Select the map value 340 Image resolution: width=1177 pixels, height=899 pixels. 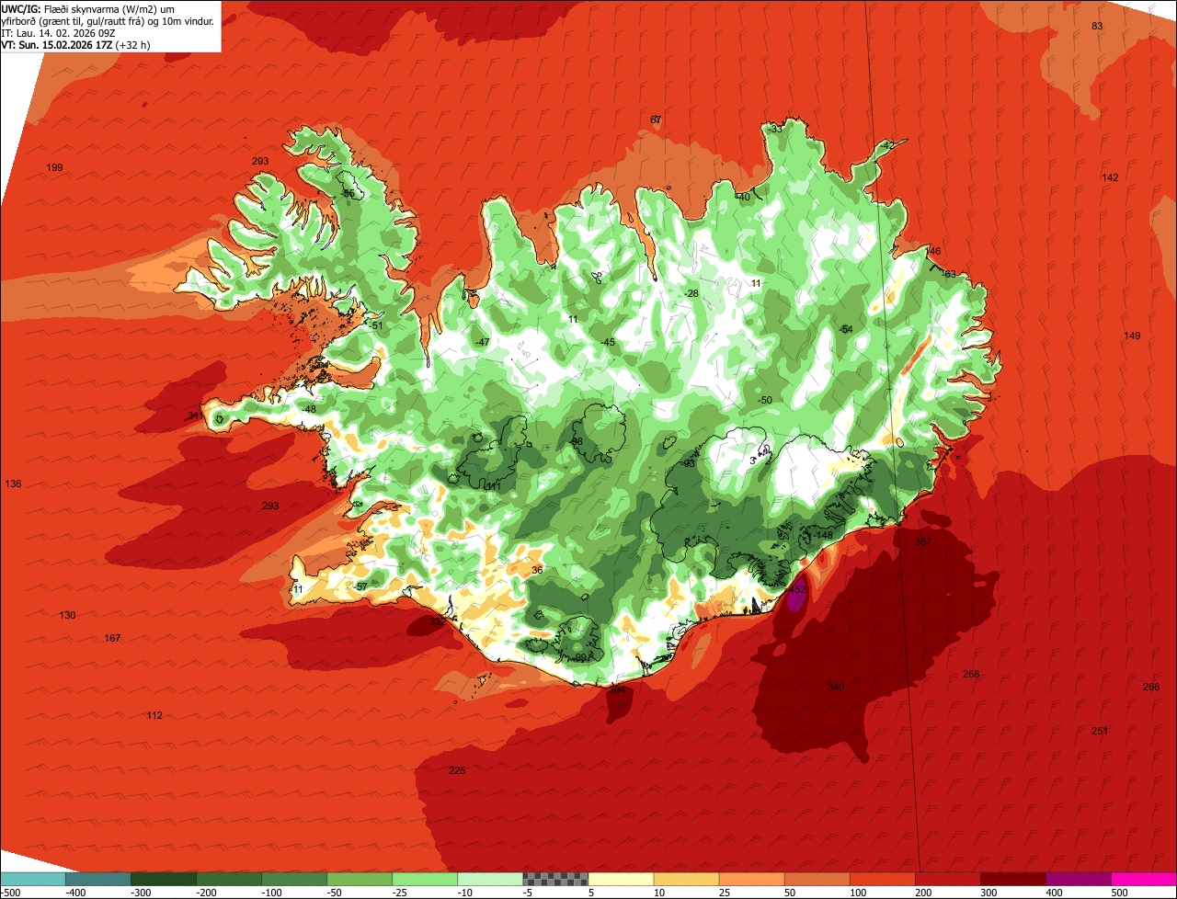[835, 687]
